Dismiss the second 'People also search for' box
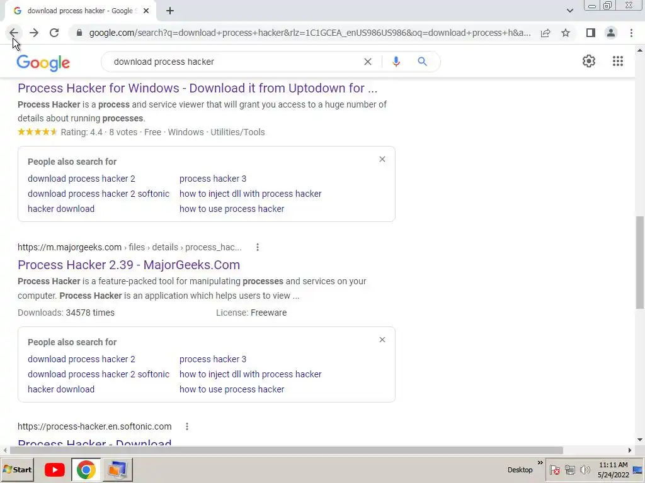Viewport: 645px width, 483px height. coord(382,340)
